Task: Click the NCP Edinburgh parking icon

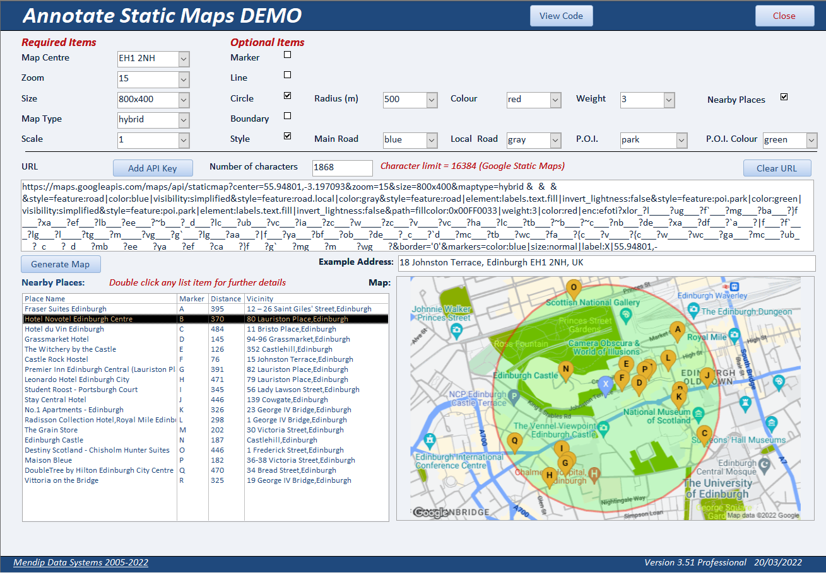Action: coord(514,397)
